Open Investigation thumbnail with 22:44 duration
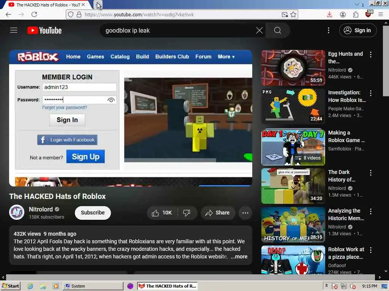The image size is (389, 291). click(x=293, y=106)
